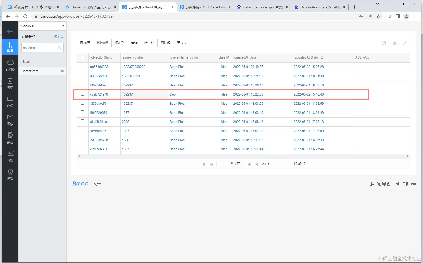
Task: Open the browser profile avatar
Action: click(x=406, y=16)
